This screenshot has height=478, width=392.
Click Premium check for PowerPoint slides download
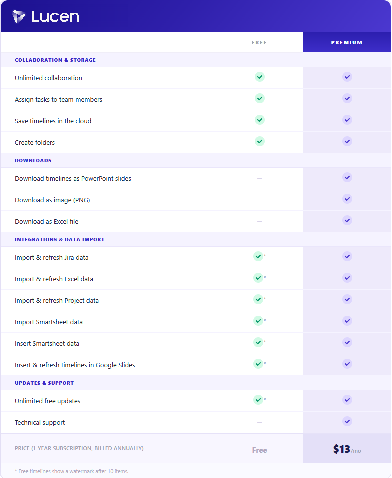pos(347,177)
